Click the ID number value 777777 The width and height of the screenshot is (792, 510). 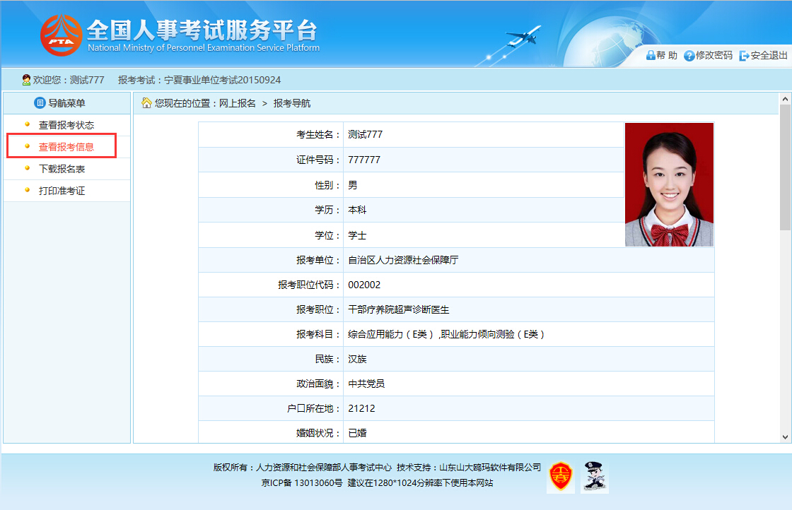(364, 160)
